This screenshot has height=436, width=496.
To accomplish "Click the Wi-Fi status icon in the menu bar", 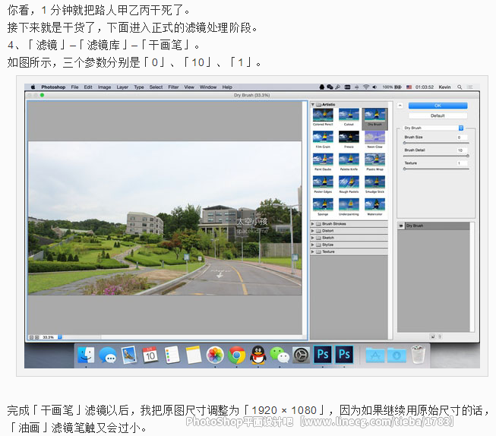I will (366, 87).
